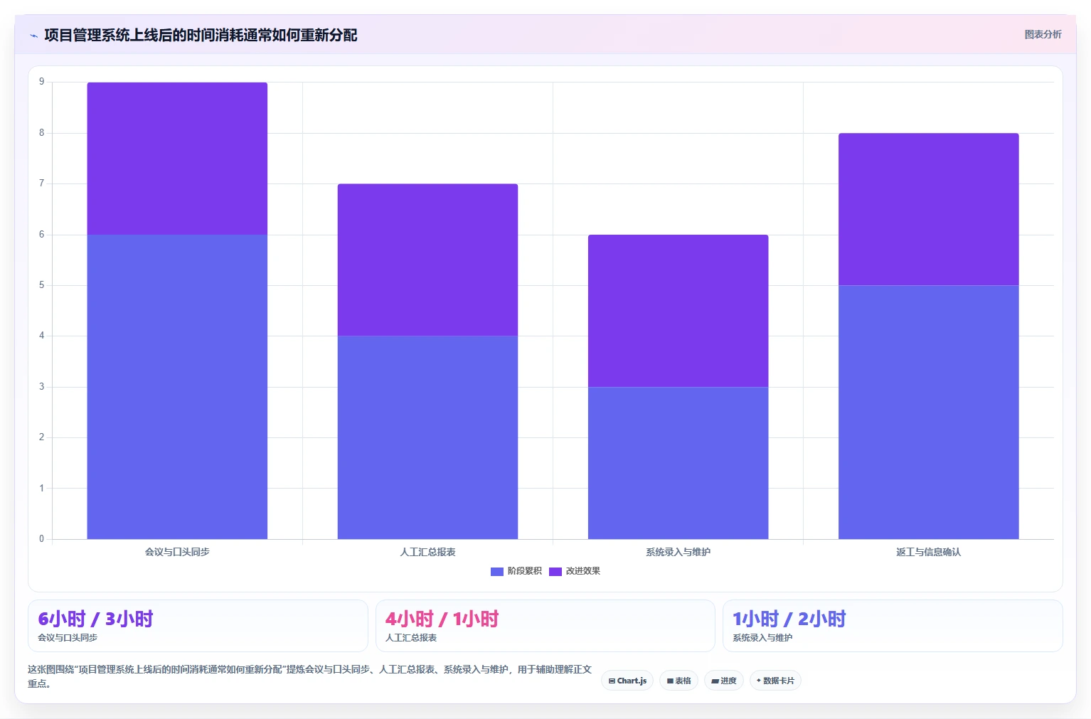Click the card caption 会议与口头同步
Viewport: 1091px width, 719px height.
click(x=68, y=638)
